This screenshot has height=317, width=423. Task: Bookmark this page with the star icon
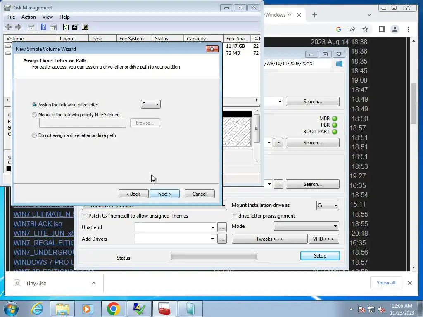365,29
